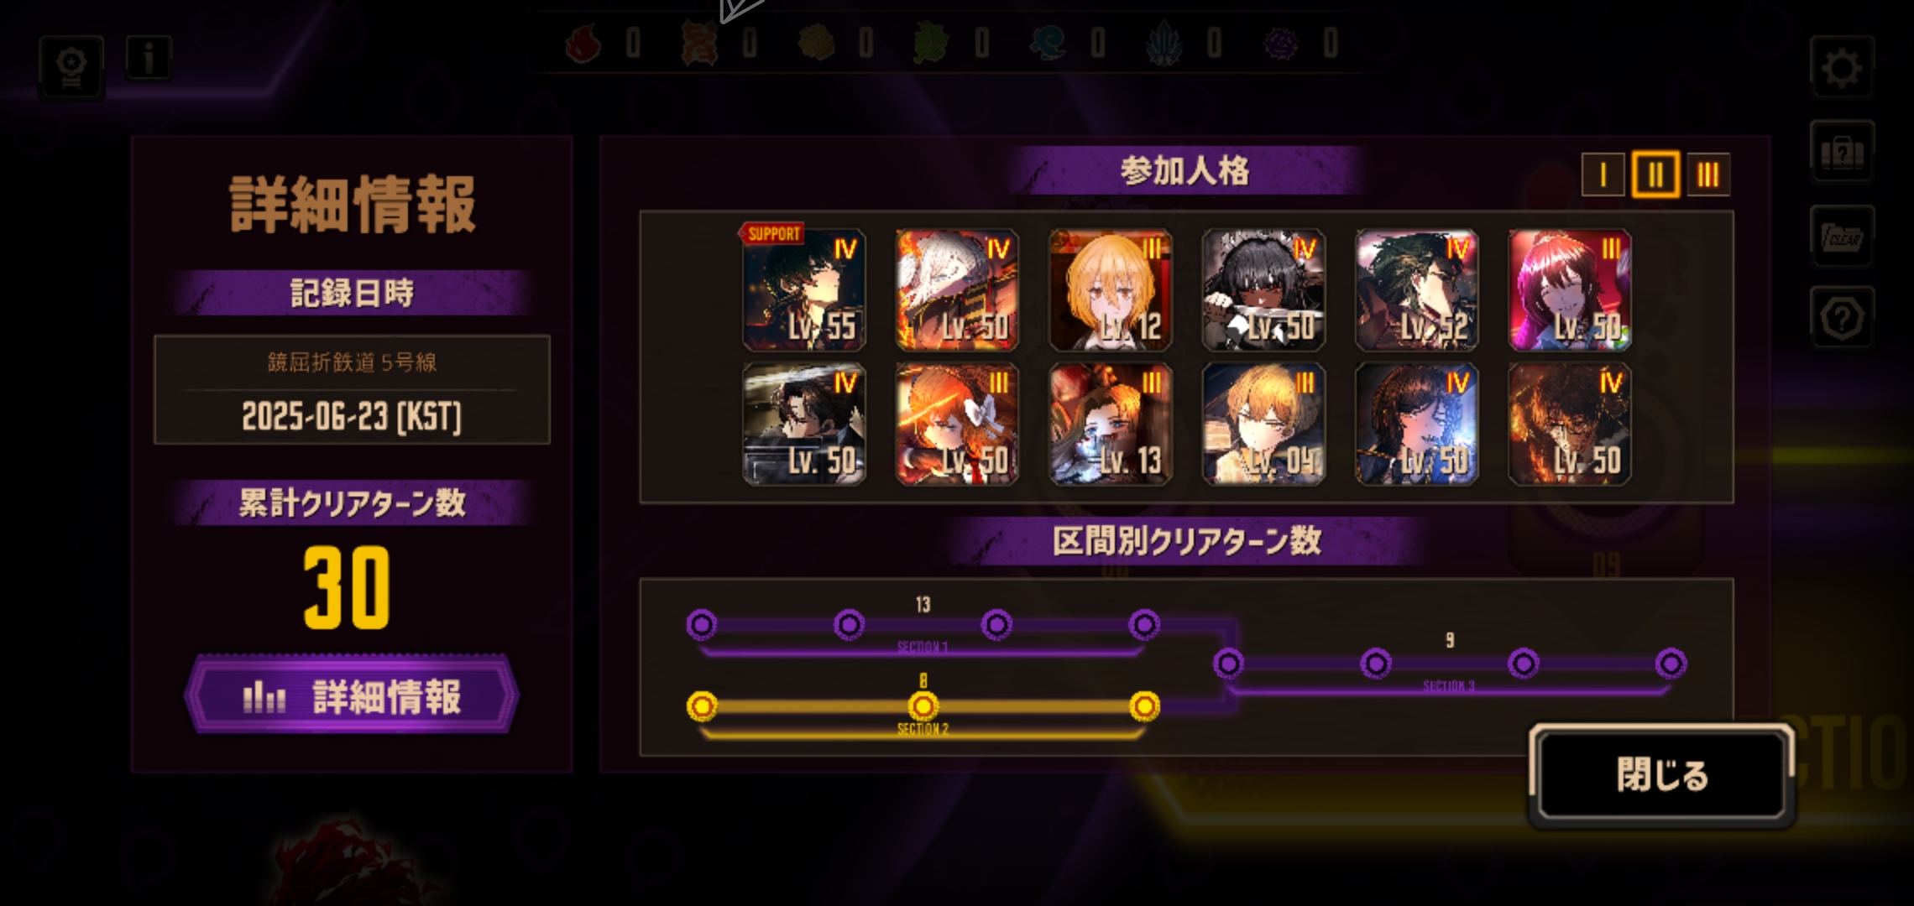Click first node of Section 2 line
Viewport: 1914px width, 906px height.
[702, 706]
